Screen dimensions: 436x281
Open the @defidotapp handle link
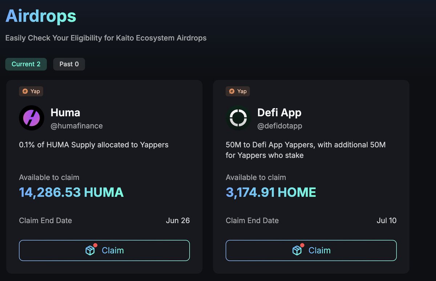(x=280, y=126)
